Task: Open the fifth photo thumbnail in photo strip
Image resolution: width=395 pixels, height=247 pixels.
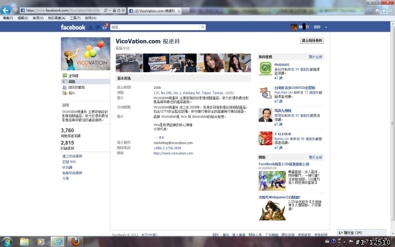Action: (238, 63)
